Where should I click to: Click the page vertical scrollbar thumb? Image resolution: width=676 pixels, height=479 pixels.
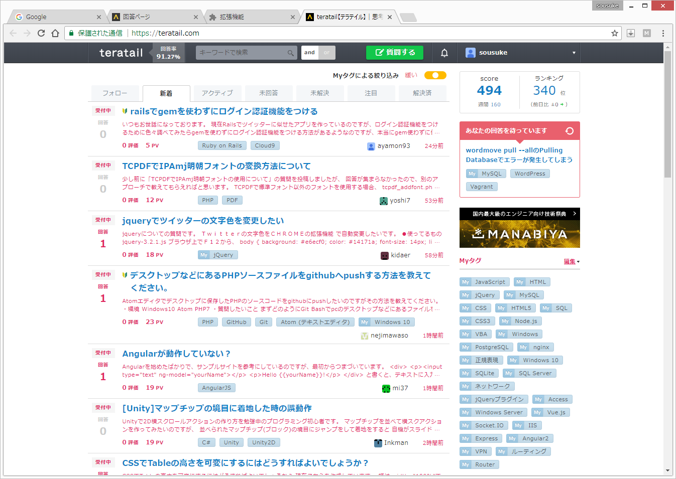667,114
